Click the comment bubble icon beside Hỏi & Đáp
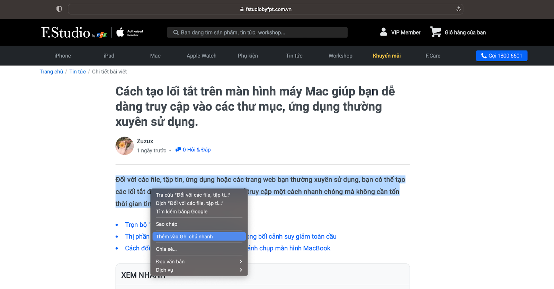 (178, 150)
